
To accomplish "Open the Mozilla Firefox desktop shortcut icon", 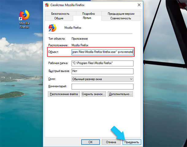I will pyautogui.click(x=24, y=15).
